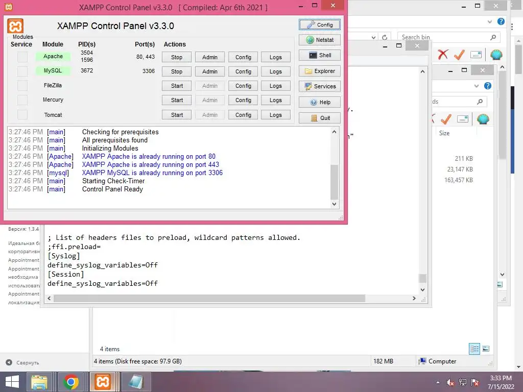Viewport: 523px width, 392px height.
Task: Quit the XAMPP control panel
Action: tap(320, 118)
